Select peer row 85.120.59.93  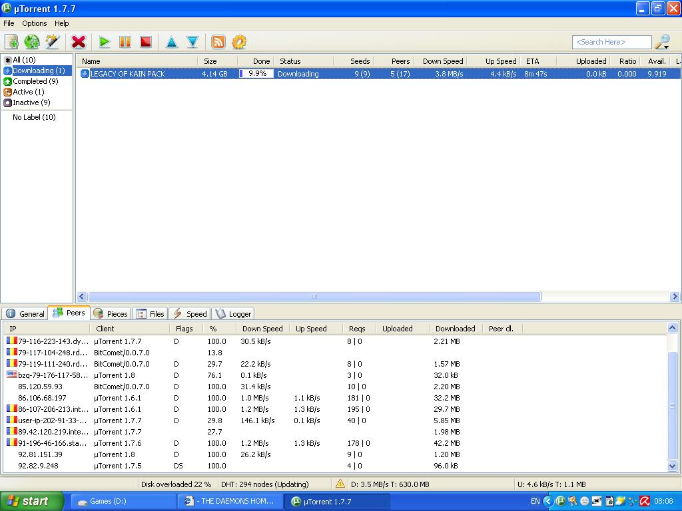point(335,387)
